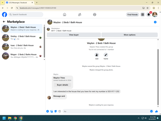Click the attach photo icon in composer

point(52,111)
